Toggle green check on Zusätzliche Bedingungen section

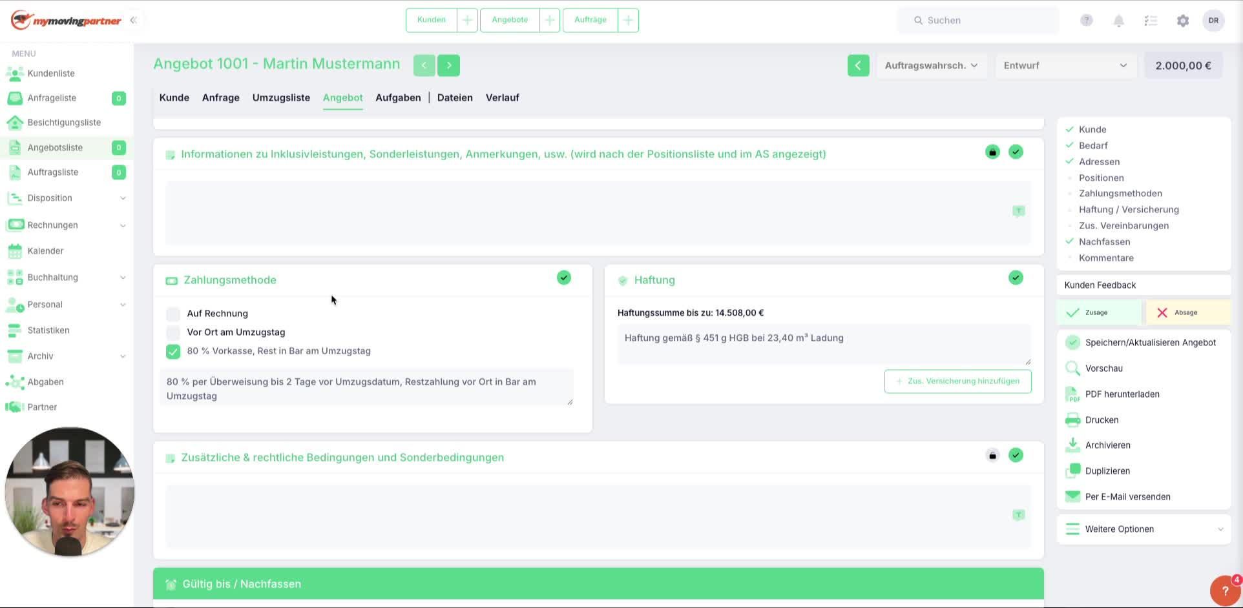(x=1016, y=456)
